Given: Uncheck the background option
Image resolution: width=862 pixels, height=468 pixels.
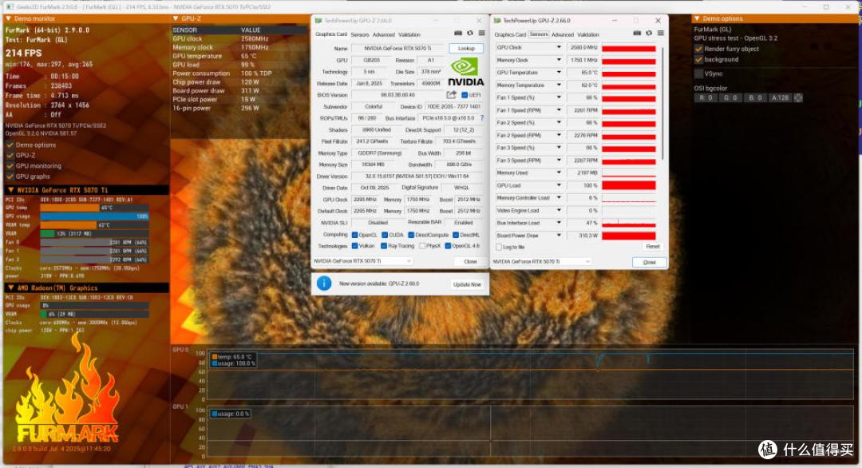Looking at the screenshot, I should (x=698, y=59).
